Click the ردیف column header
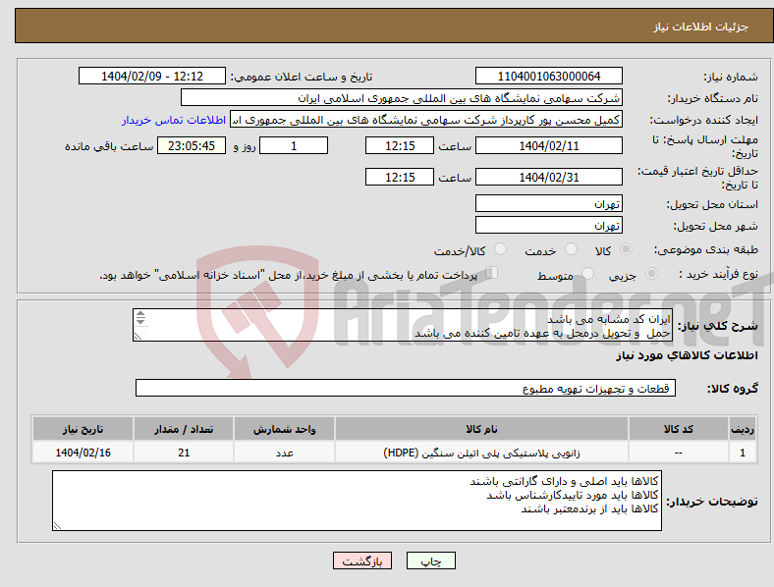 pos(742,429)
